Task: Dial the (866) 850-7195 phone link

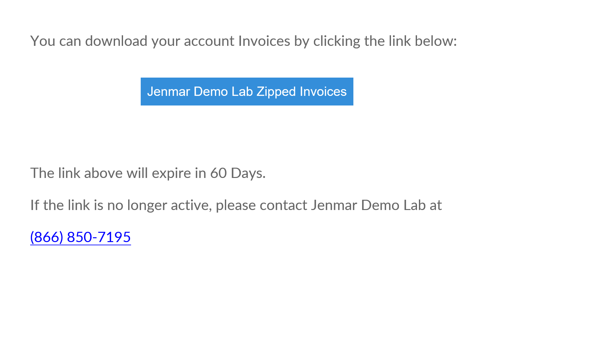Action: 80,237
